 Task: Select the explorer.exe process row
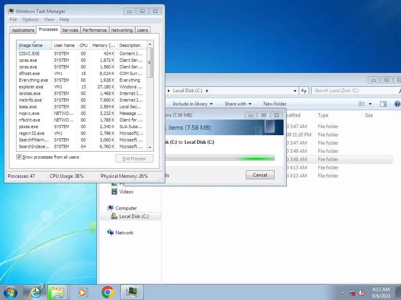82,87
